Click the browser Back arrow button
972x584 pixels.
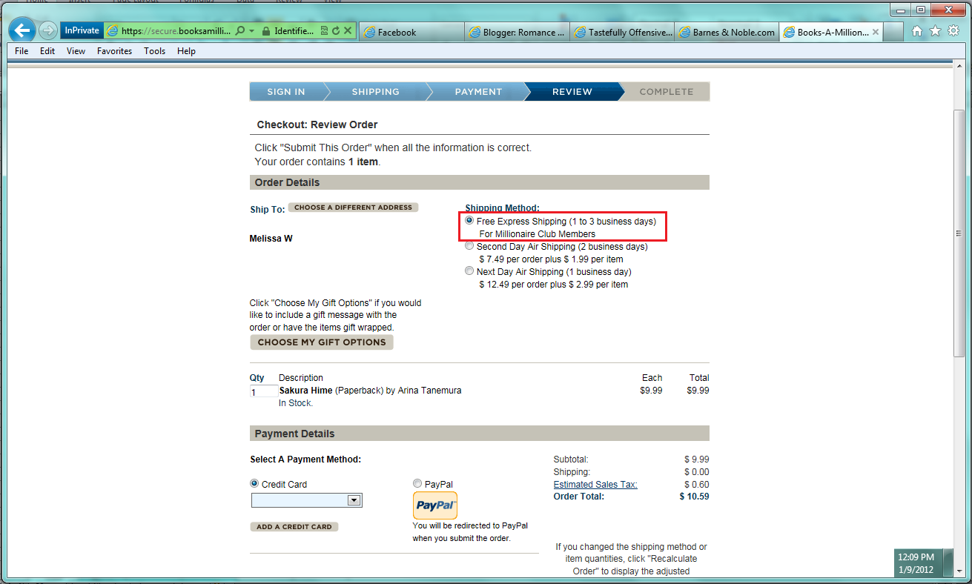22,30
